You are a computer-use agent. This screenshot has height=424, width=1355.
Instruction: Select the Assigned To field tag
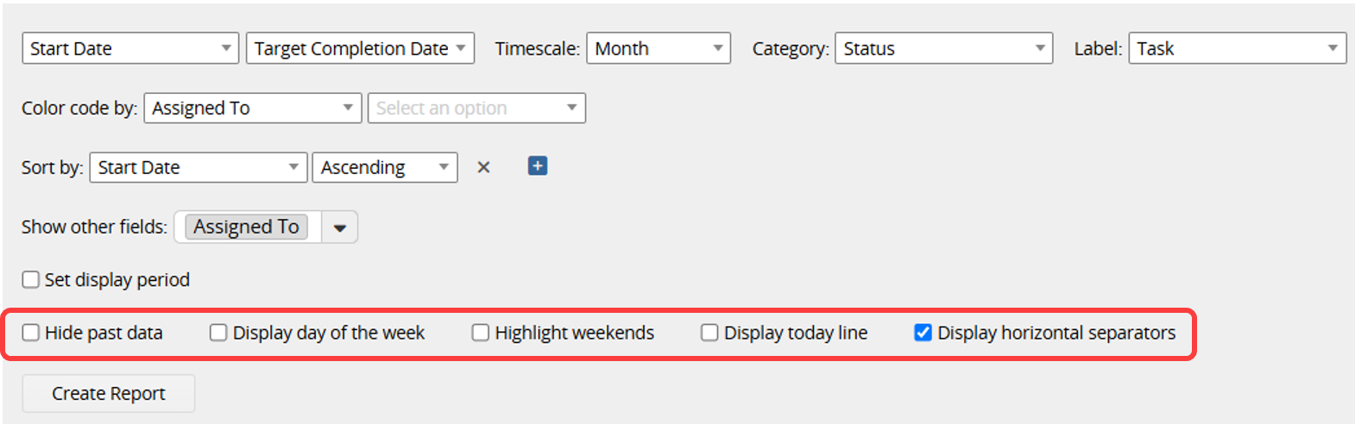pyautogui.click(x=246, y=227)
